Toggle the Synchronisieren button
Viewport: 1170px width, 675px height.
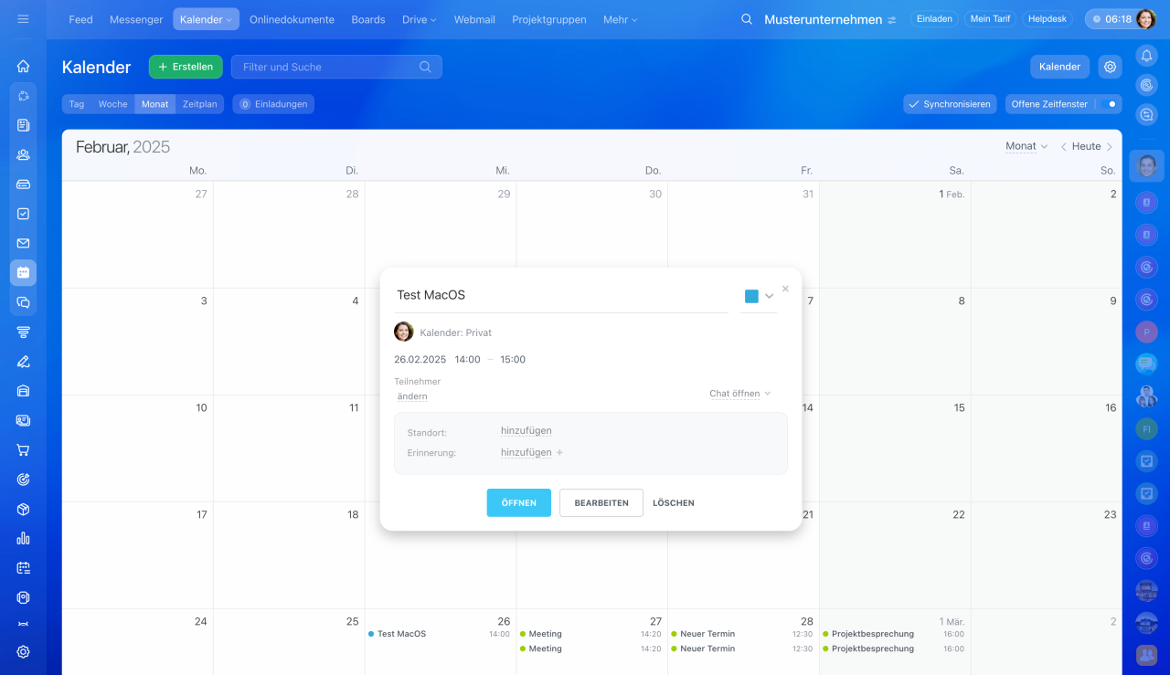click(x=950, y=104)
